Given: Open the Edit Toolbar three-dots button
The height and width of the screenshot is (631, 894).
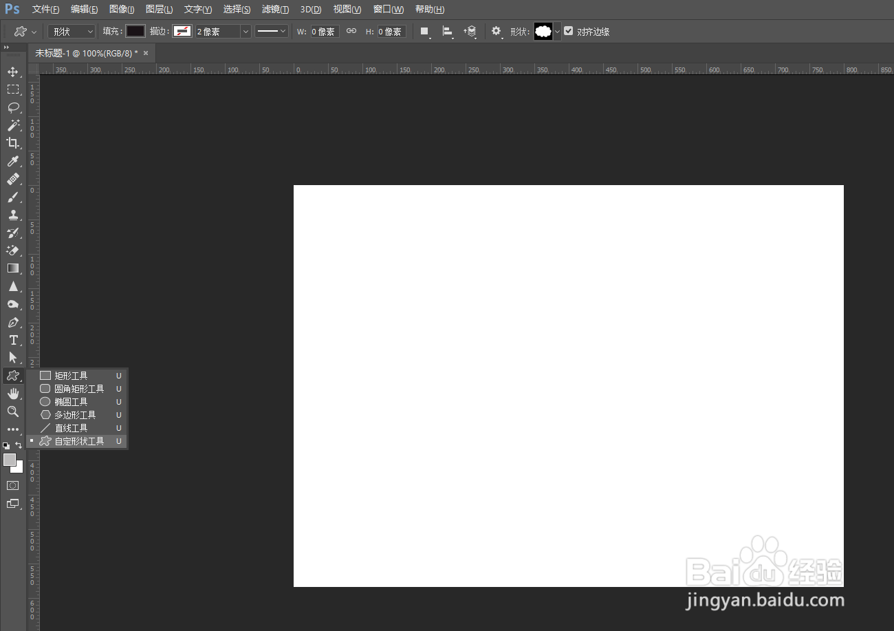Looking at the screenshot, I should pyautogui.click(x=13, y=429).
